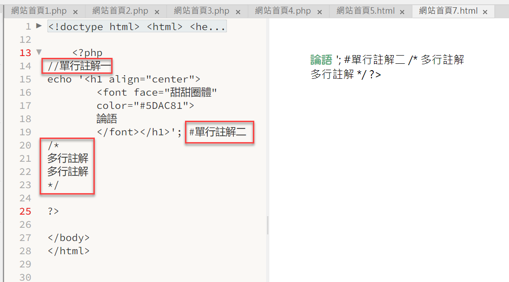
Task: Collapse the PHP block at line 13
Action: (39, 52)
